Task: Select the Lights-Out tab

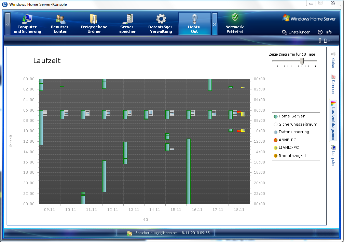Action: click(x=195, y=24)
